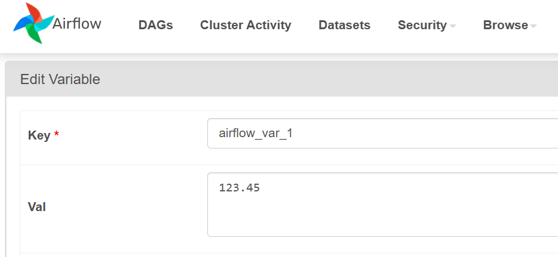Click the Edit Variable panel heading
The image size is (558, 257).
point(60,79)
